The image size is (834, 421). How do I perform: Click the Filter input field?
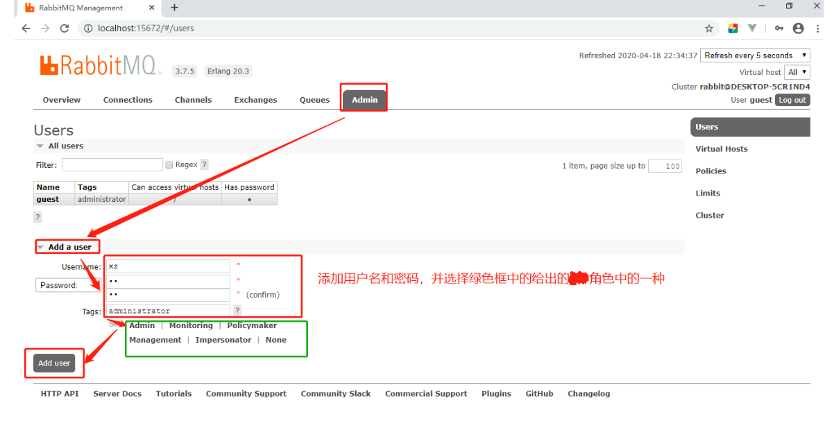click(112, 165)
